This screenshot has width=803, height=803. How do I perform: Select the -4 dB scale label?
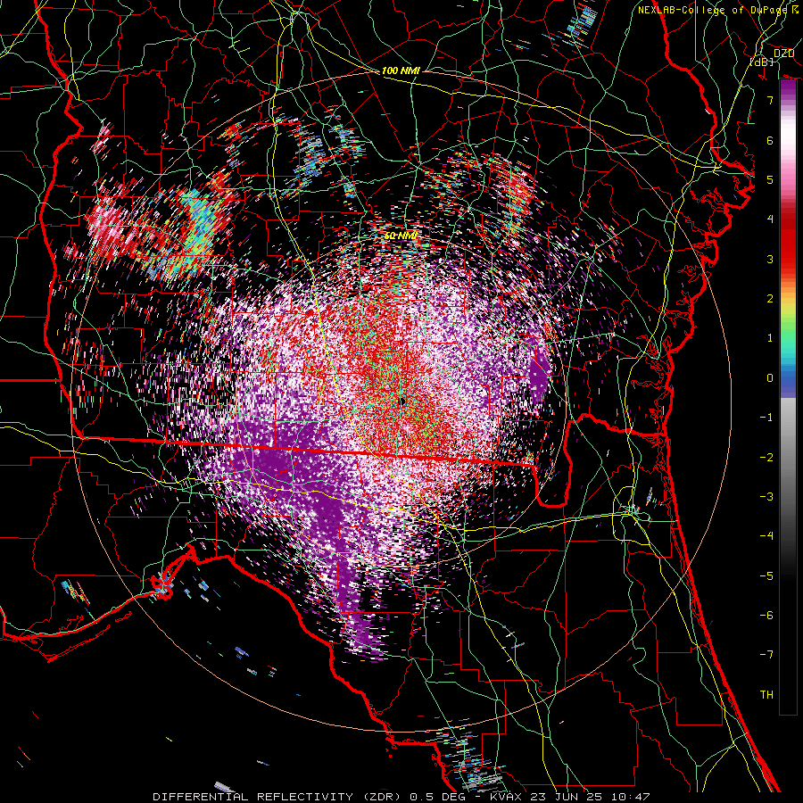[x=766, y=536]
